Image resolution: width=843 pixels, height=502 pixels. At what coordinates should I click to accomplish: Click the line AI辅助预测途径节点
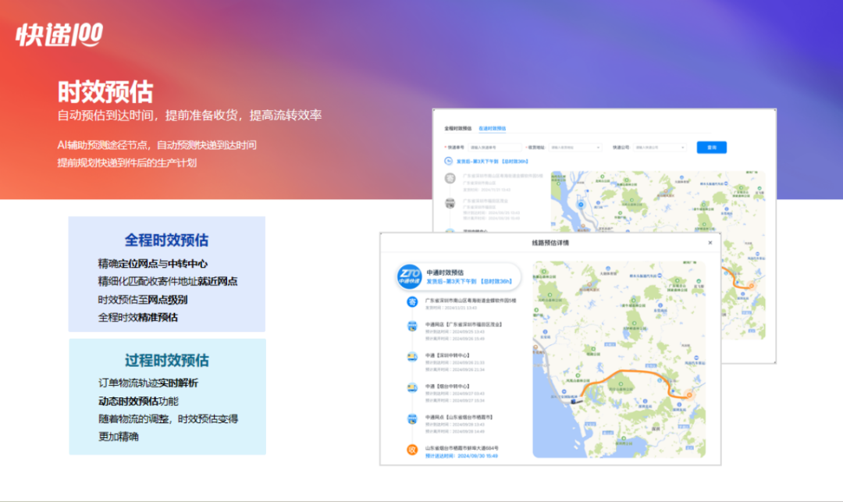156,145
